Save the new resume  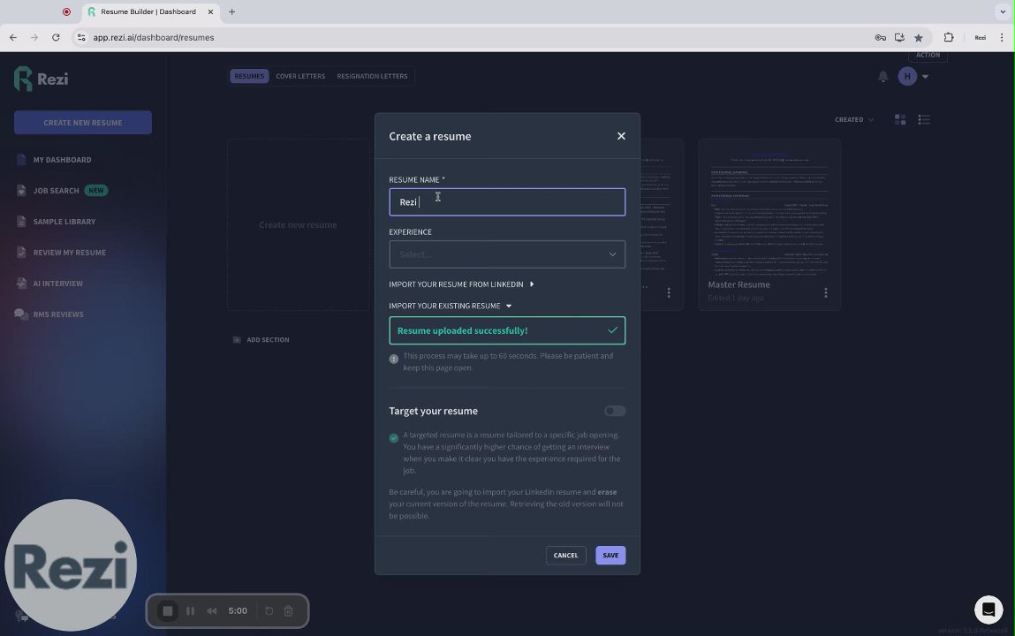(610, 555)
